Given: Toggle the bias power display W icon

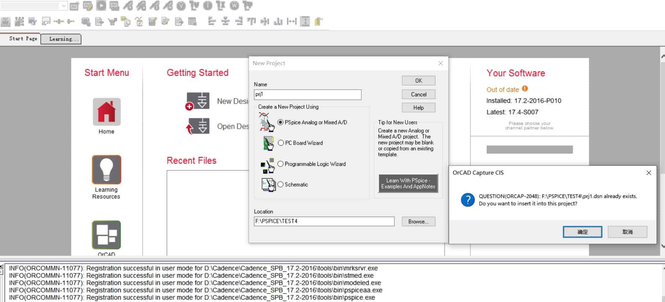Looking at the screenshot, I should (234, 6).
